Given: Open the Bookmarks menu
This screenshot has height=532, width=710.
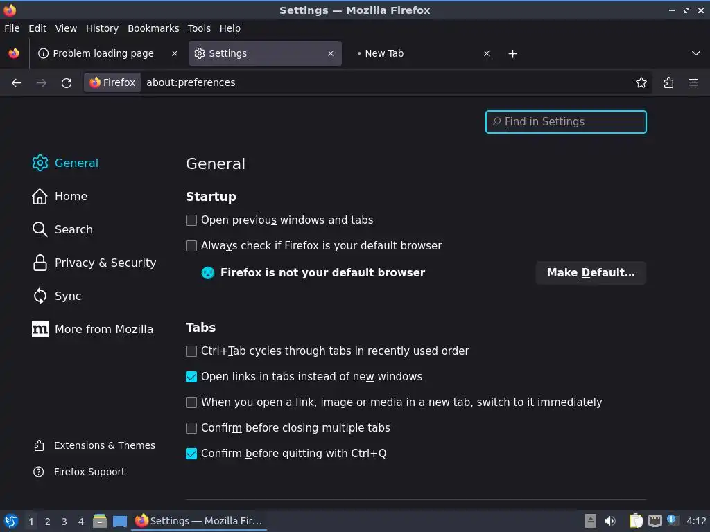Looking at the screenshot, I should (153, 28).
